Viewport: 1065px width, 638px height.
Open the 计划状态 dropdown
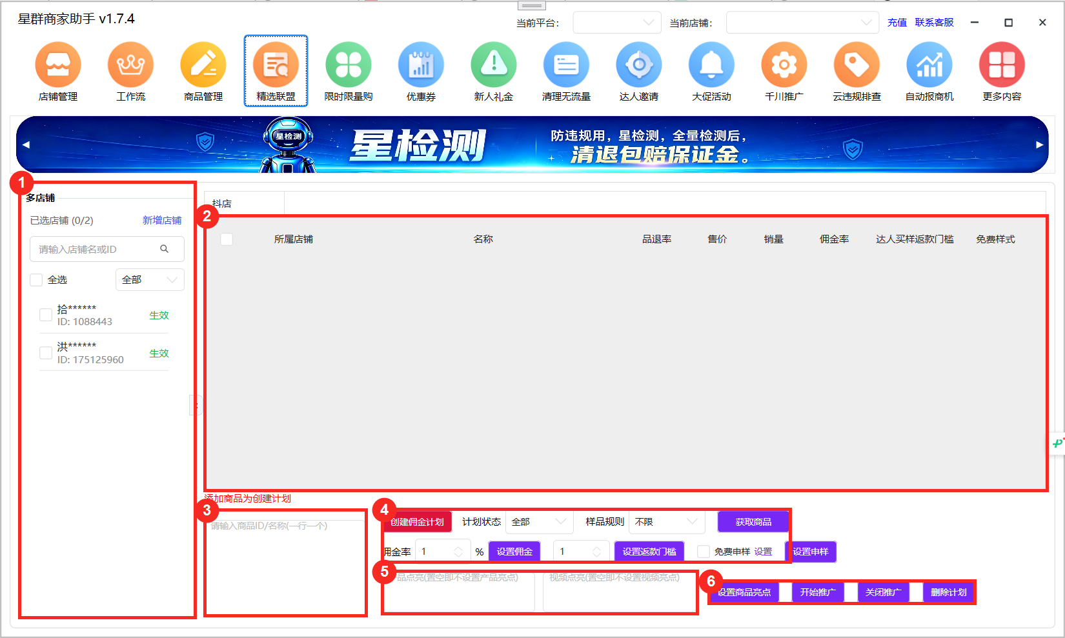(540, 522)
